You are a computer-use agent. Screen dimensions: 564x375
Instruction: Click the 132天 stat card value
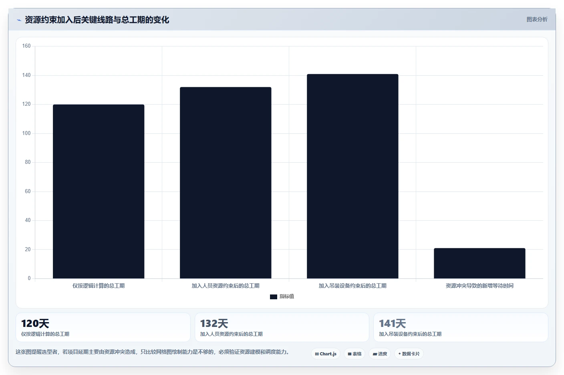click(214, 323)
